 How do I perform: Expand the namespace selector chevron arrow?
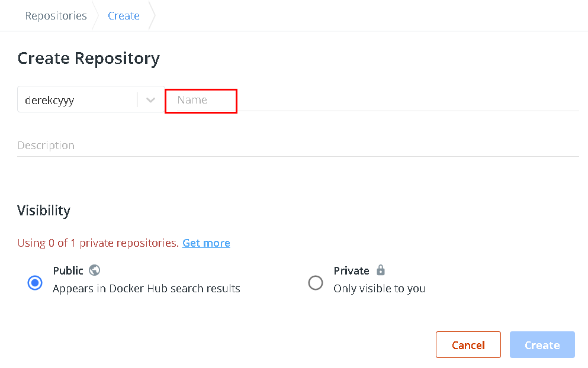click(x=151, y=100)
